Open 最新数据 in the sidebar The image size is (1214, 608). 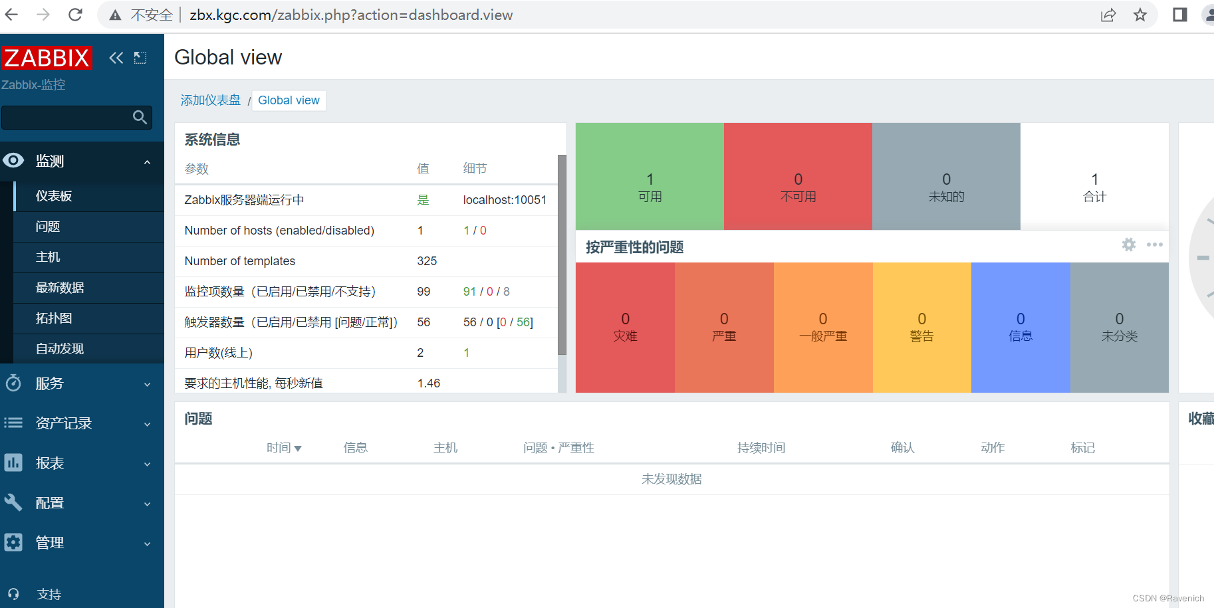click(88, 288)
